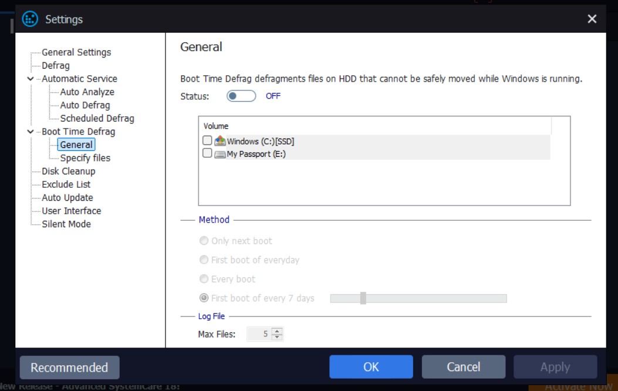This screenshot has height=391, width=618.
Task: Increase Max Files with up arrow
Action: 278,331
